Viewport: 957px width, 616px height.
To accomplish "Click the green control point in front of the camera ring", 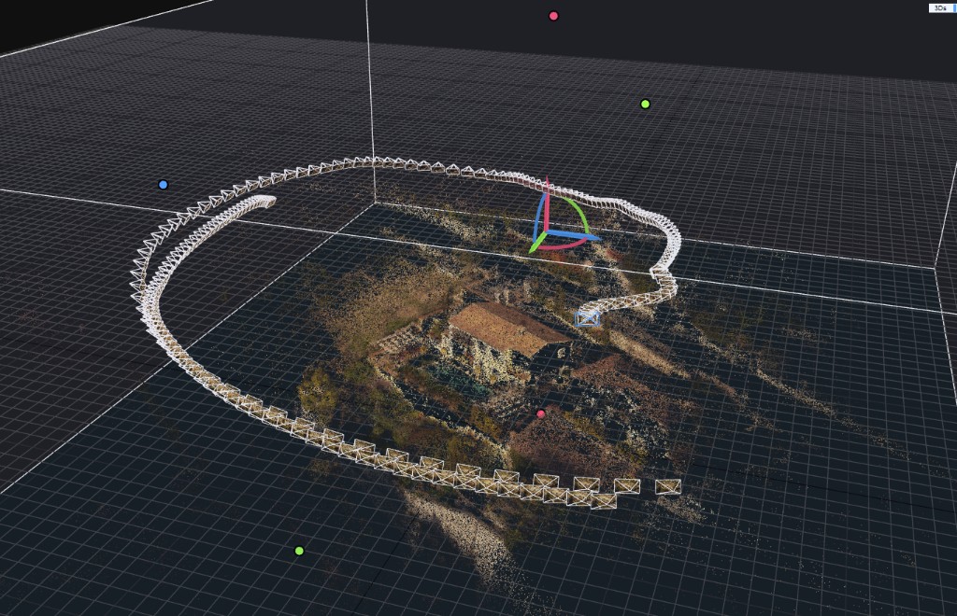I will click(x=299, y=551).
